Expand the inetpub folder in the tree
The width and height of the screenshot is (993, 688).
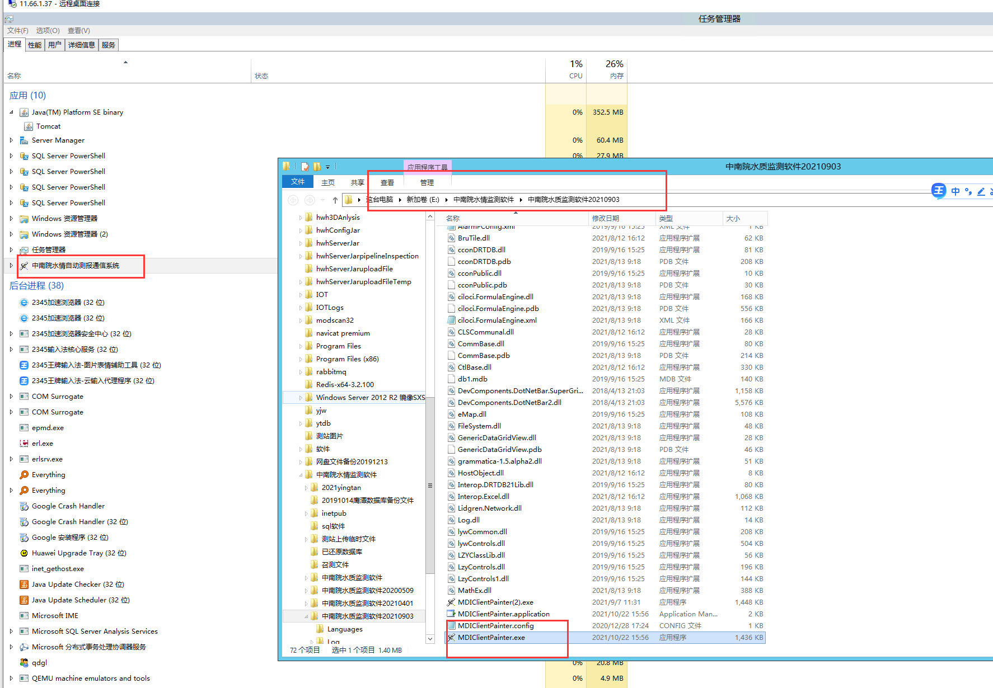click(x=306, y=513)
